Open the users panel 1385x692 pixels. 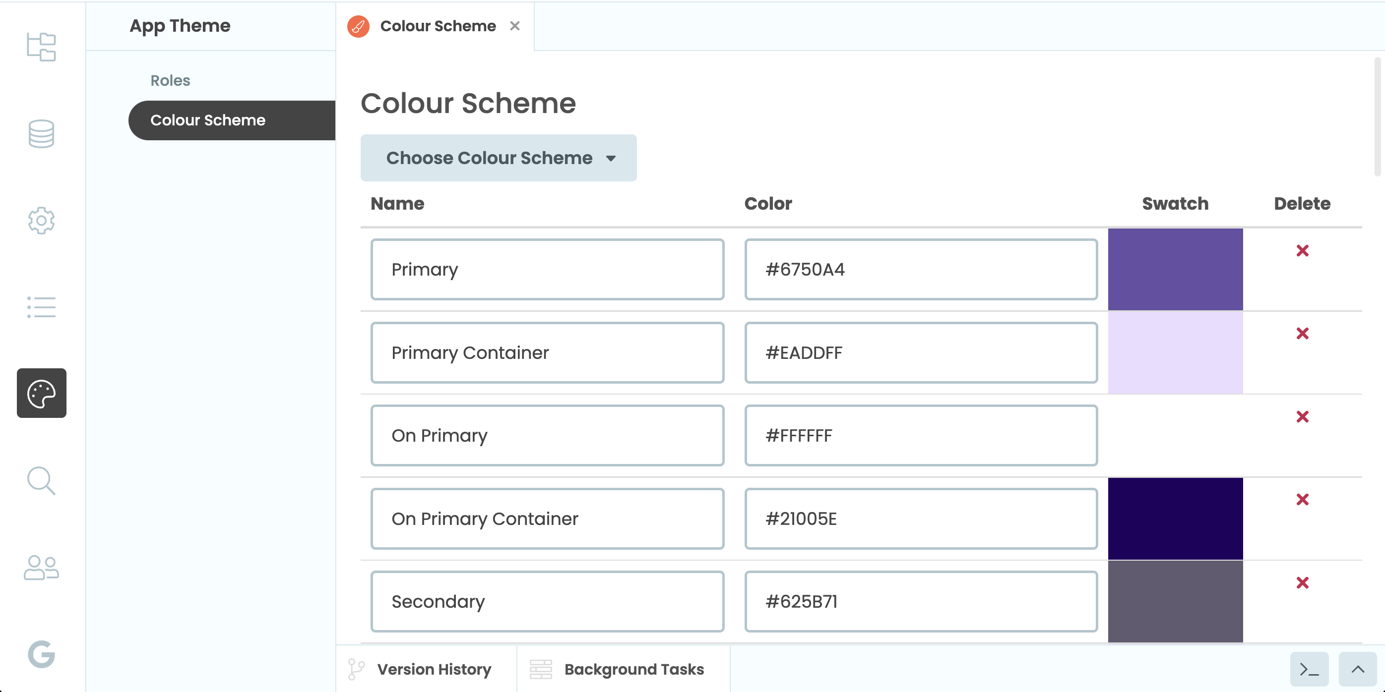click(x=41, y=568)
